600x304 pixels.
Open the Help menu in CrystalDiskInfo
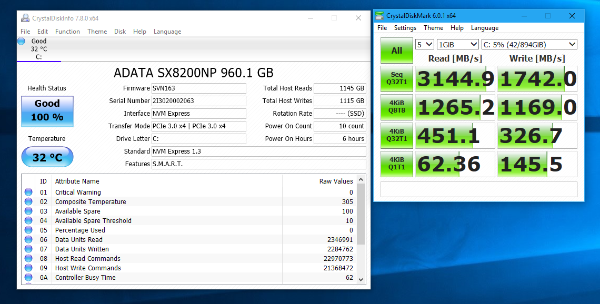coord(139,32)
